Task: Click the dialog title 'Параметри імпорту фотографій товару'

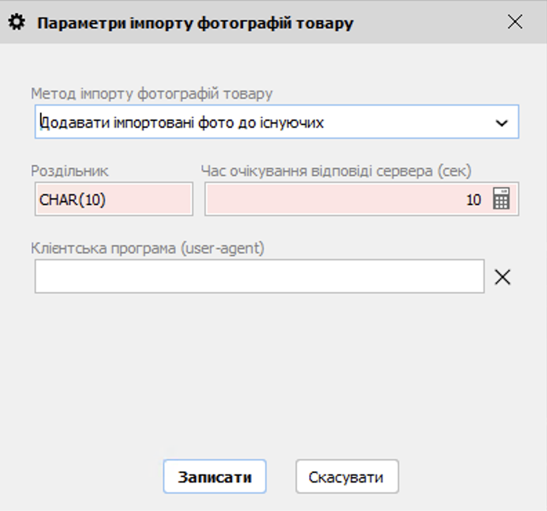Action: [x=195, y=23]
